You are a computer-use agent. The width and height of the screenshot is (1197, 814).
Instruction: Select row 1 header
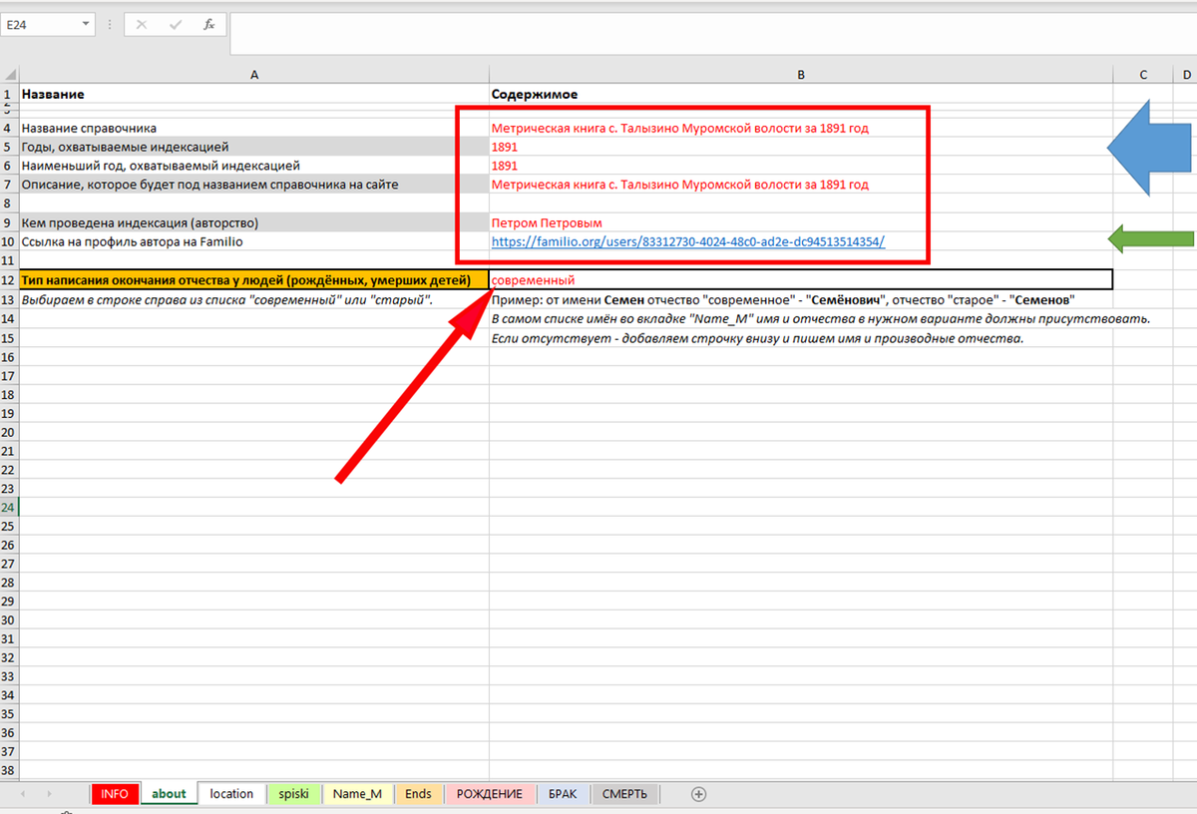click(x=9, y=94)
